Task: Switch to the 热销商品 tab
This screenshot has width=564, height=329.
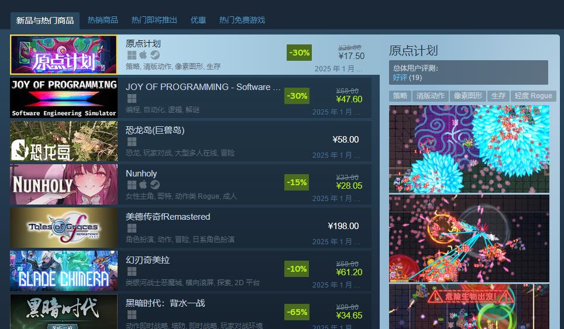Action: click(102, 20)
